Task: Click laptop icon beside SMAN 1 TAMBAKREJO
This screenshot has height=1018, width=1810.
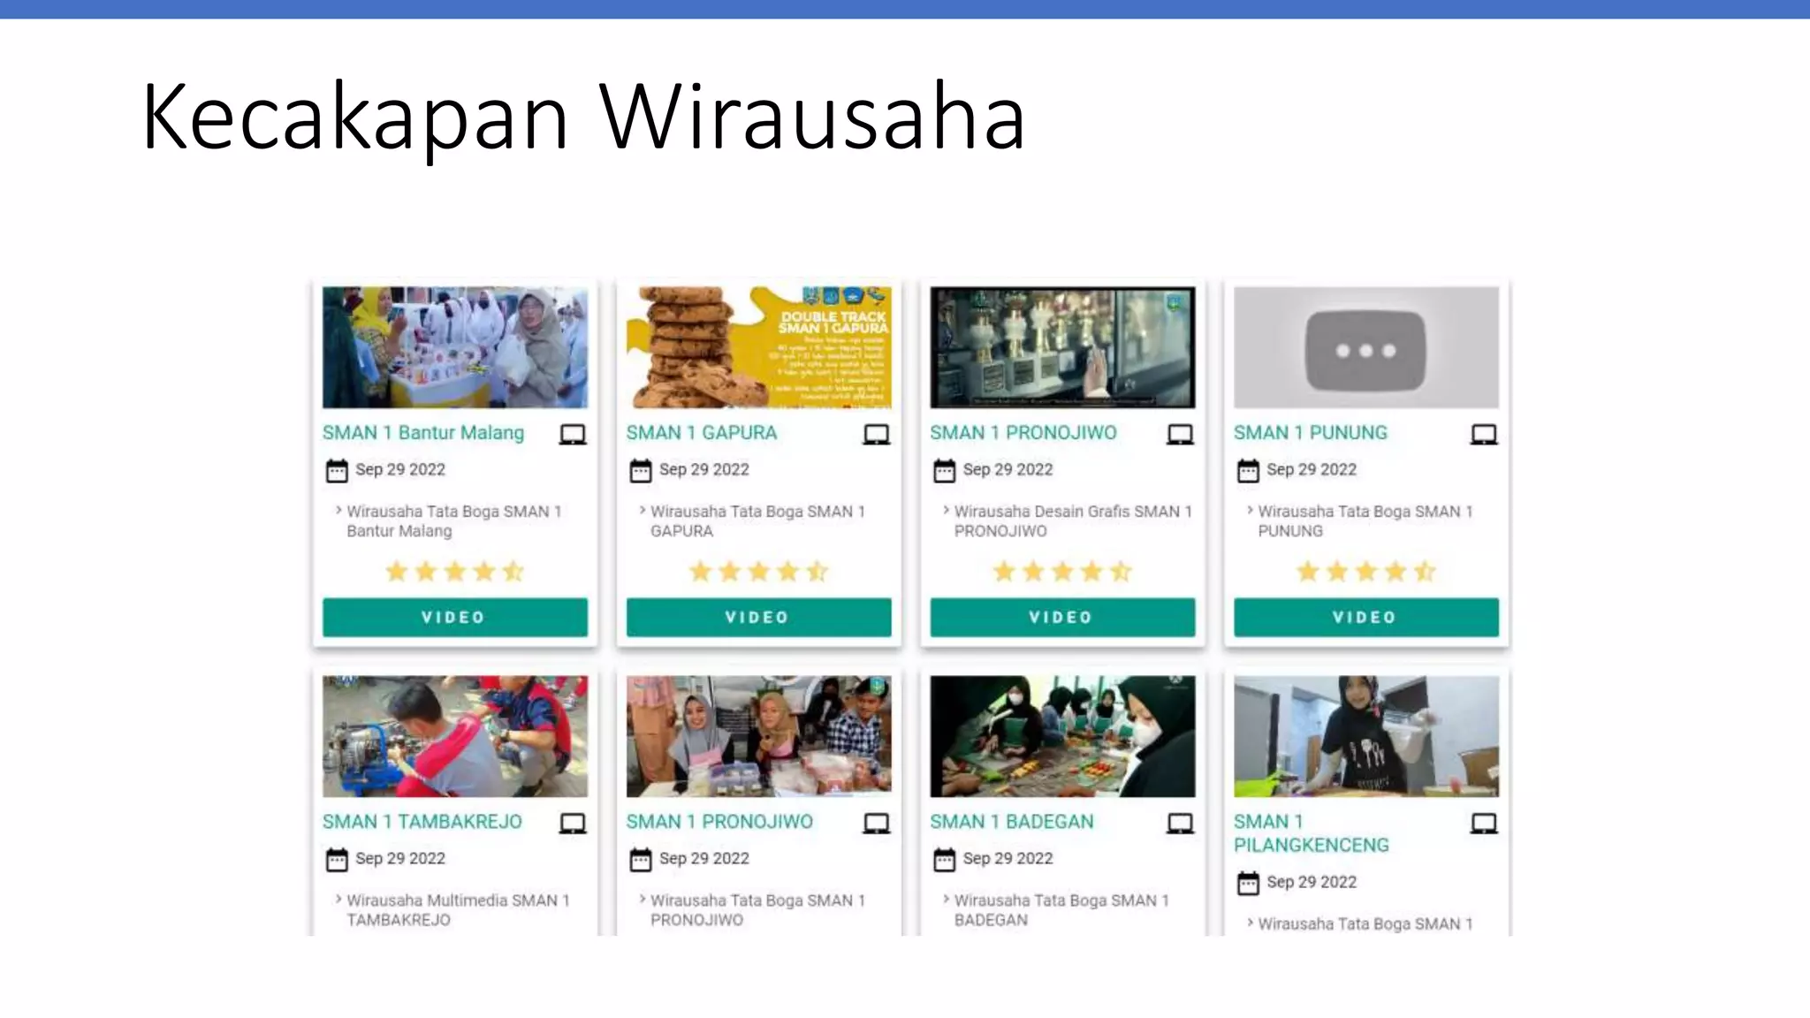Action: tap(573, 823)
